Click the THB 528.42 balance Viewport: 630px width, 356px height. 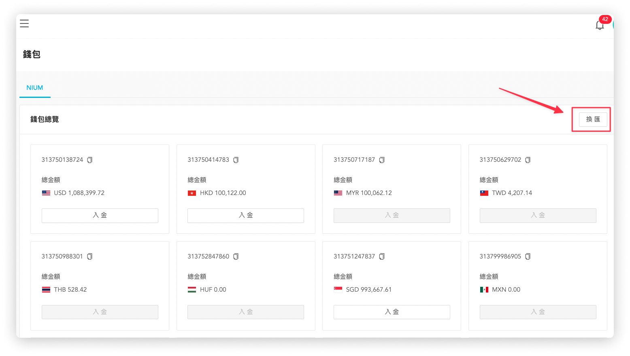(70, 290)
